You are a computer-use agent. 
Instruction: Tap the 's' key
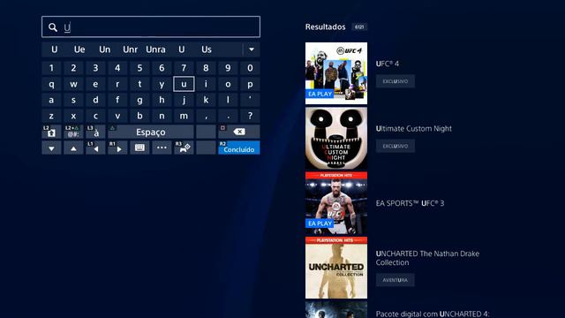pos(73,100)
